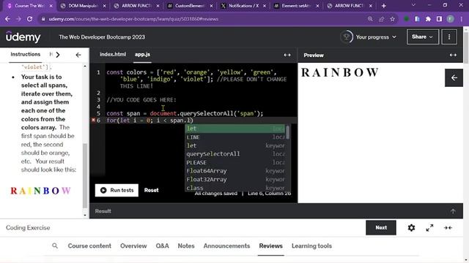Reload the page
The width and height of the screenshot is (469, 263).
(29, 19)
